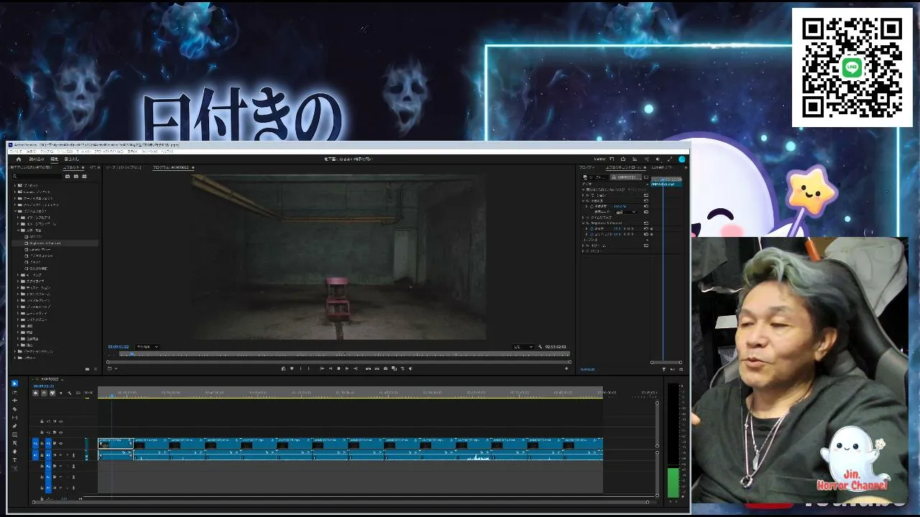The height and width of the screenshot is (517, 920).
Task: Select the Track Select Forward tool
Action: click(14, 392)
